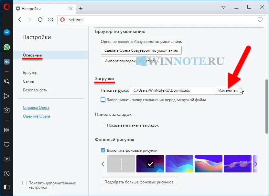This screenshot has width=269, height=196.
Task: Click the Браузер по умолчанию heading
Action: tap(120, 32)
